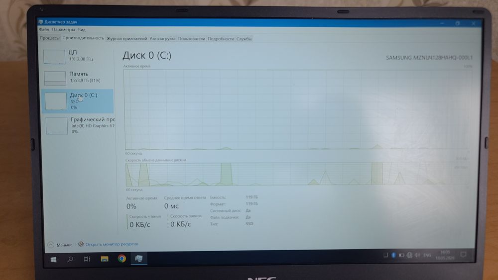
Task: Click the Скорость чтения 0 КБ/с value
Action: (139, 224)
